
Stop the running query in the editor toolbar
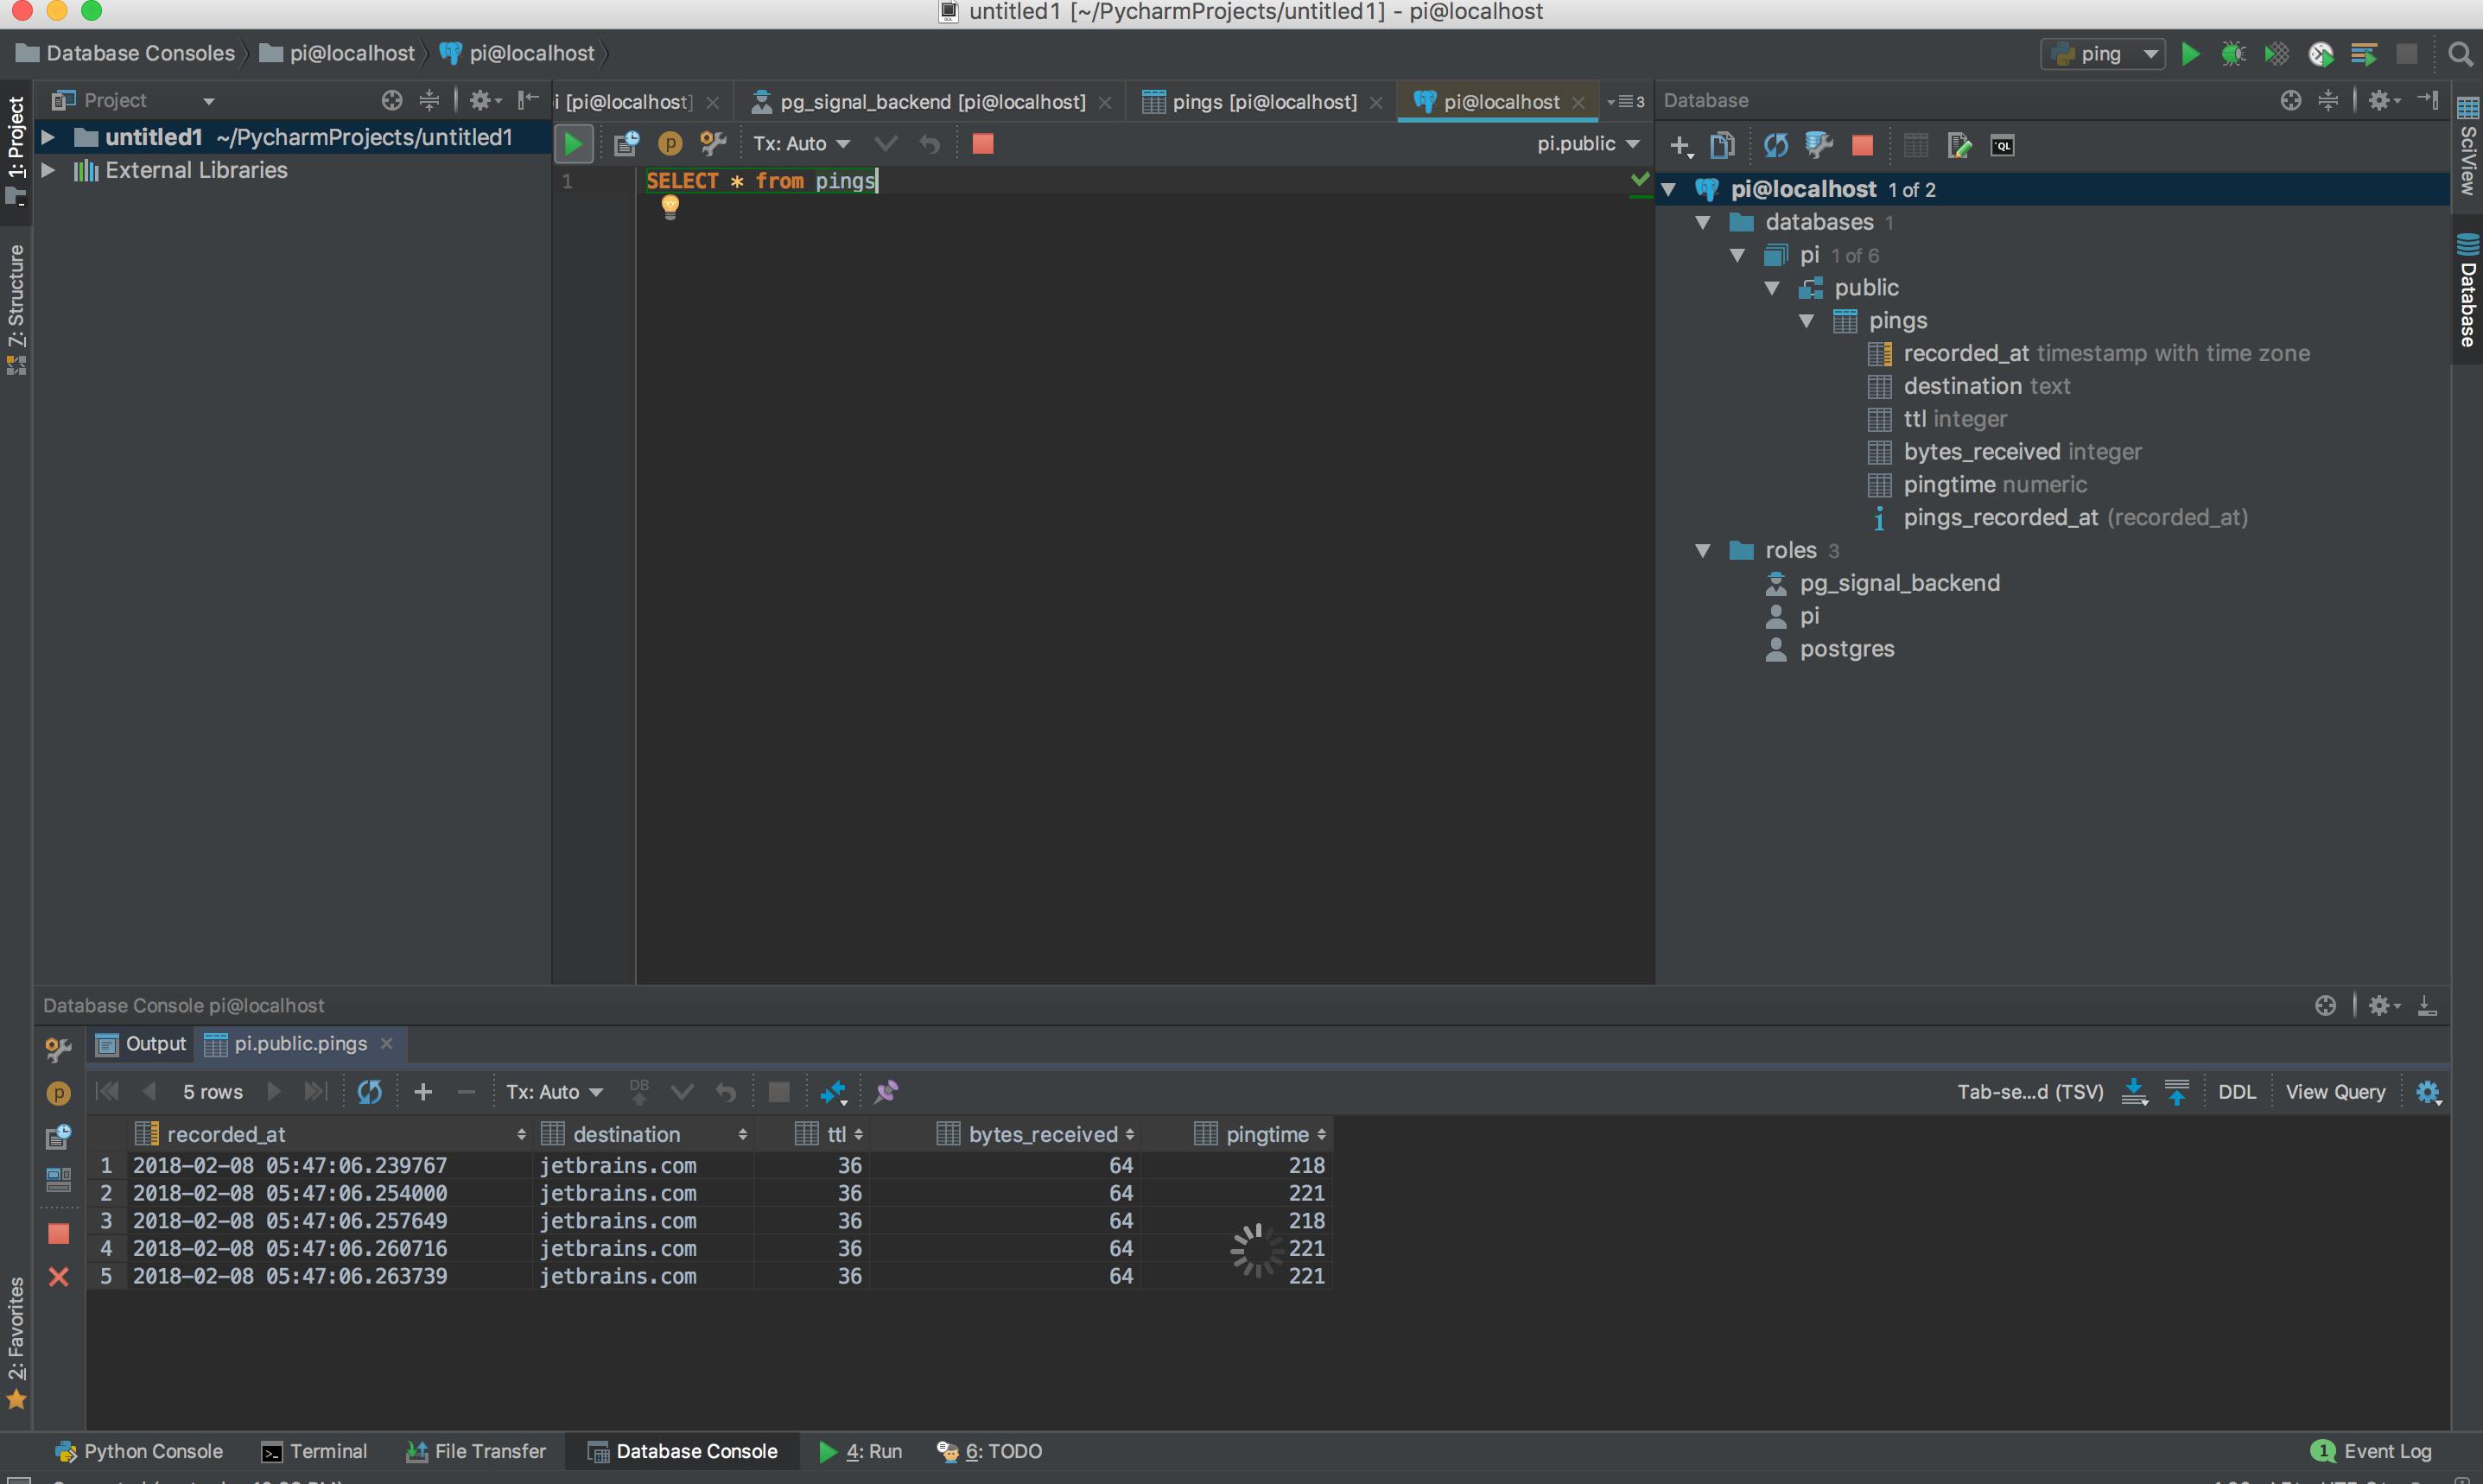click(982, 144)
